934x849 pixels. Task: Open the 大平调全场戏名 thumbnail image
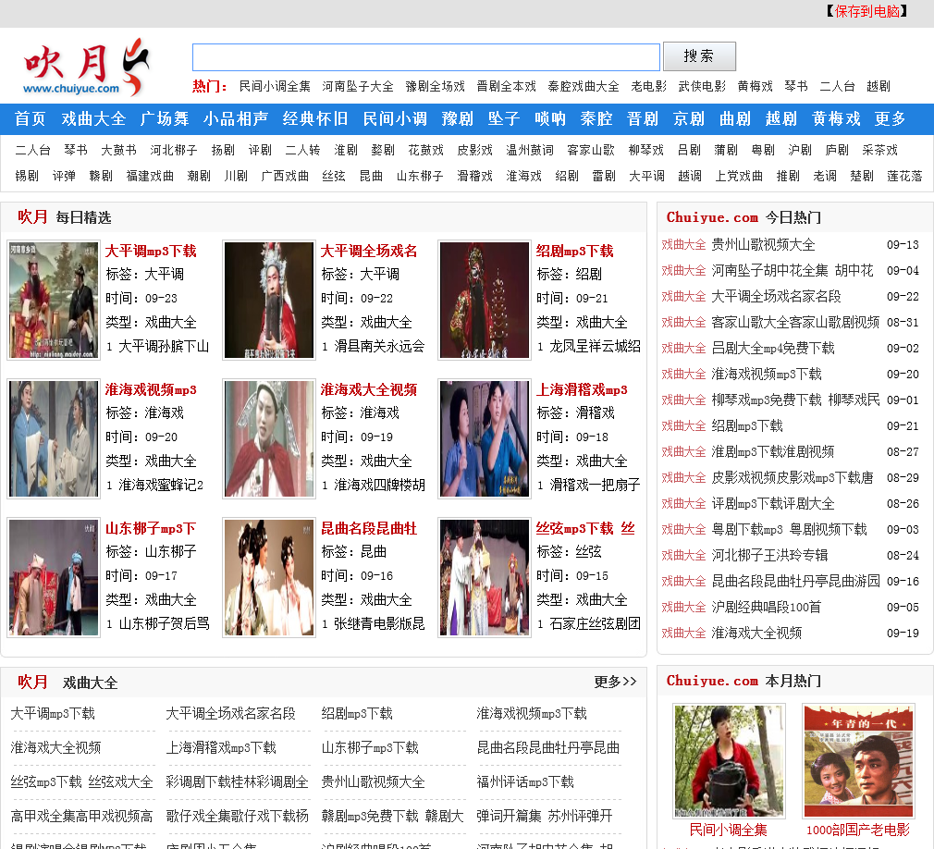point(269,300)
